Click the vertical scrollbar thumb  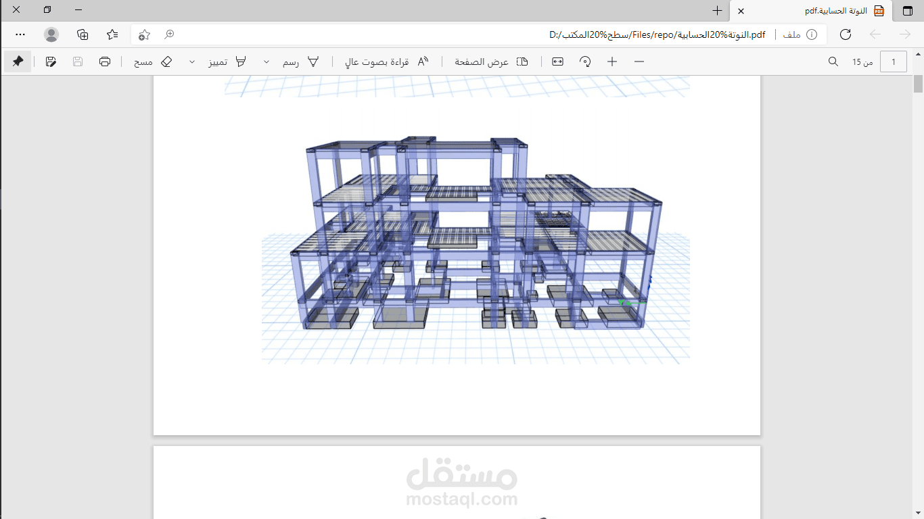pyautogui.click(x=918, y=84)
